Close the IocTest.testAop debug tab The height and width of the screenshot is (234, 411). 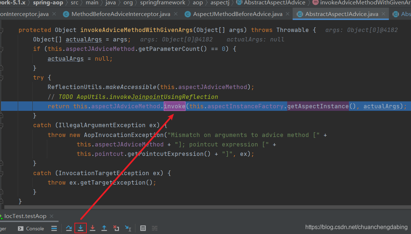tap(52, 216)
